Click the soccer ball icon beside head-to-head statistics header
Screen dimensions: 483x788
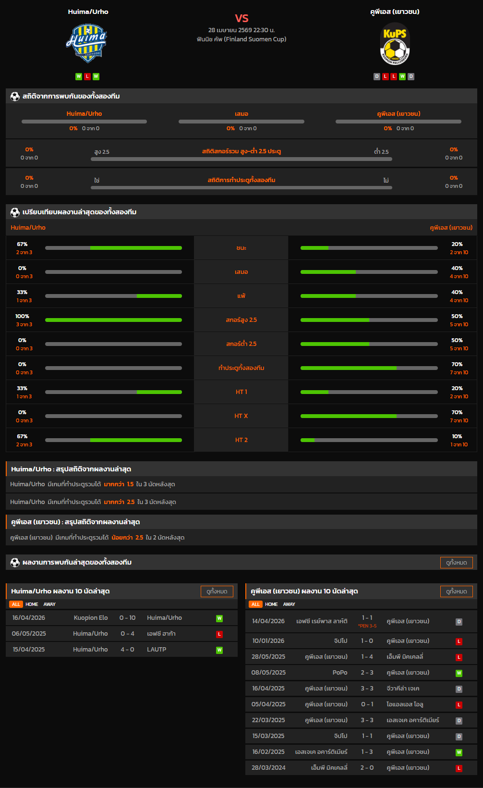tap(15, 97)
